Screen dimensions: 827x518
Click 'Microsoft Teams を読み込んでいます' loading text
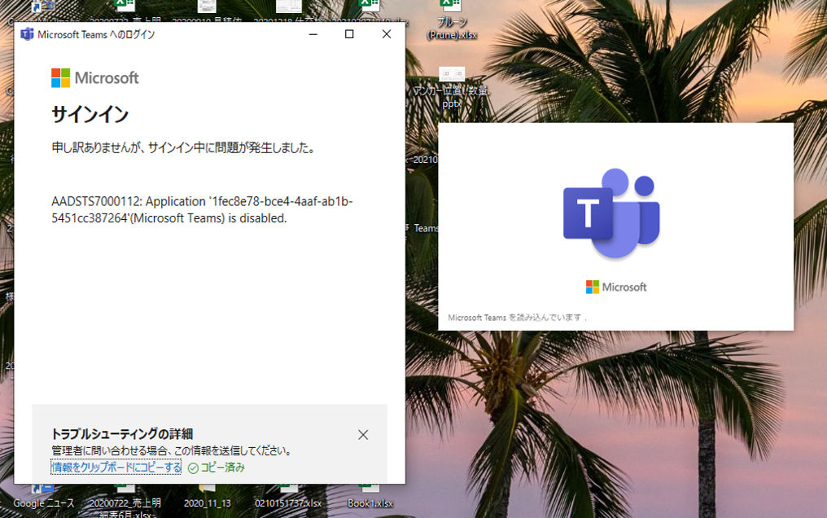(517, 318)
